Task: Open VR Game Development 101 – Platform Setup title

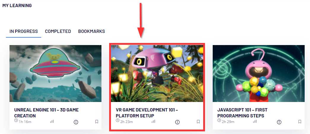Action: pos(147,113)
